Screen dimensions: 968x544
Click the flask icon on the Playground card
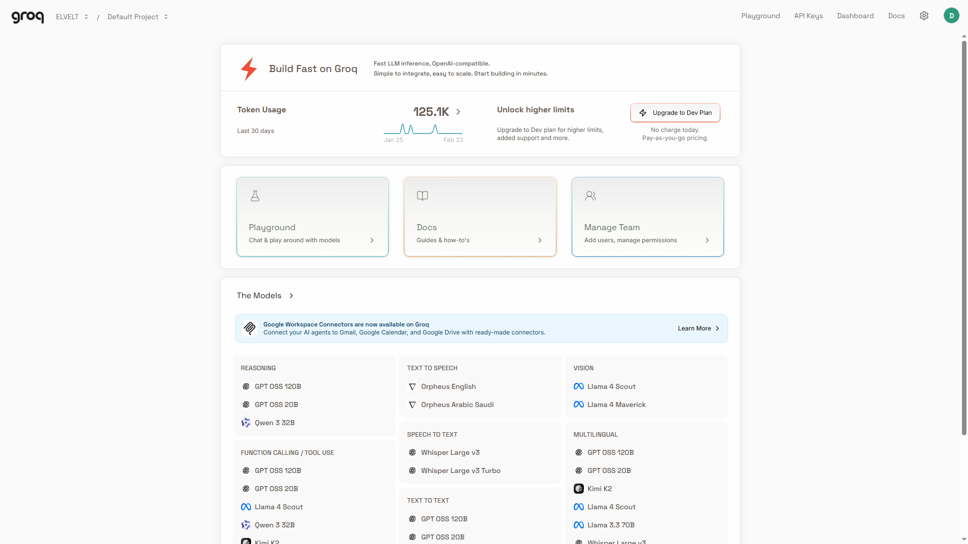coord(255,196)
